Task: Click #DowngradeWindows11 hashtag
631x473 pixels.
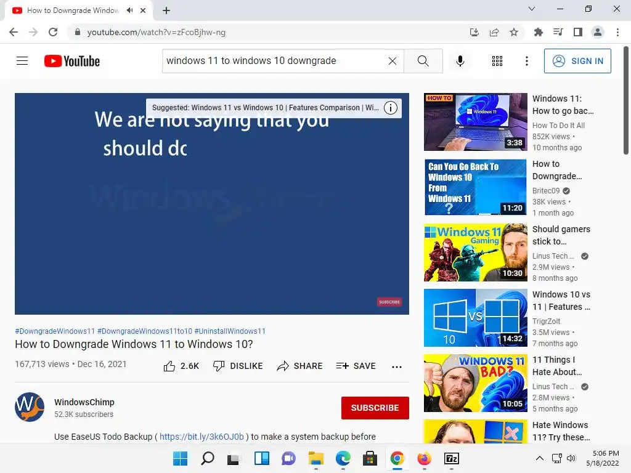Action: point(55,331)
